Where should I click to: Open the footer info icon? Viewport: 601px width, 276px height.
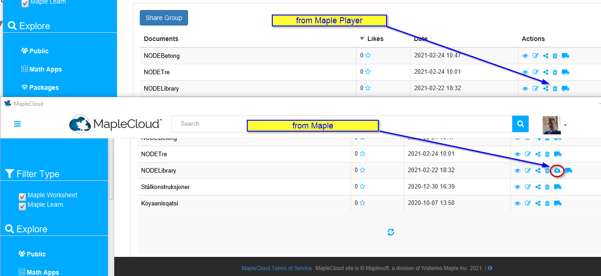click(490, 268)
